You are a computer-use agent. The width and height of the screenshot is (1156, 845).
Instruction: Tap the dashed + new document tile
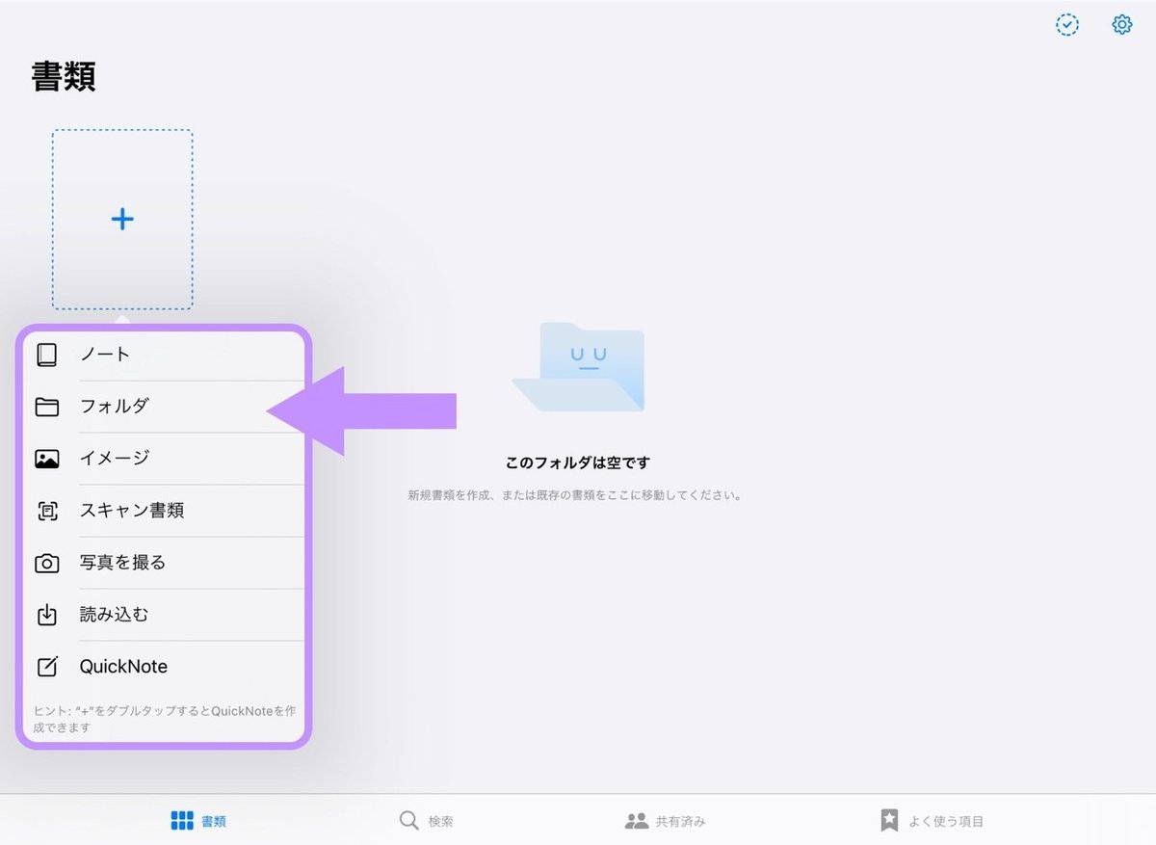pyautogui.click(x=121, y=219)
